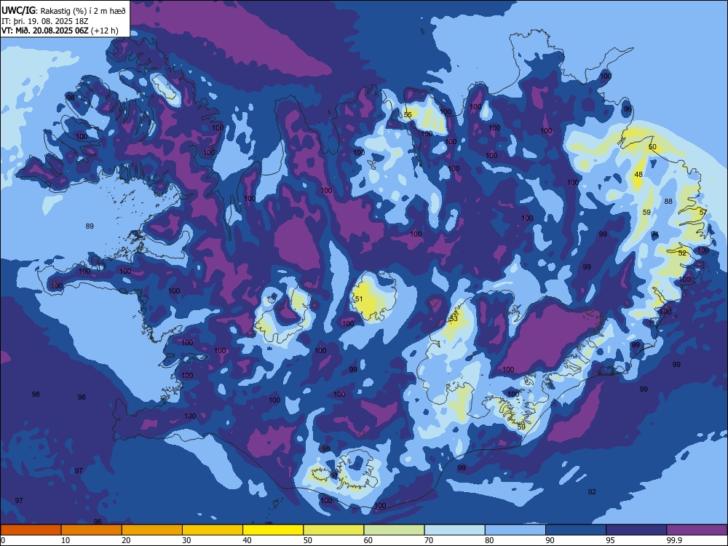Click the dark indigo 95–99.9 legend swatch
Image resolution: width=728 pixels, height=546 pixels.
636,530
